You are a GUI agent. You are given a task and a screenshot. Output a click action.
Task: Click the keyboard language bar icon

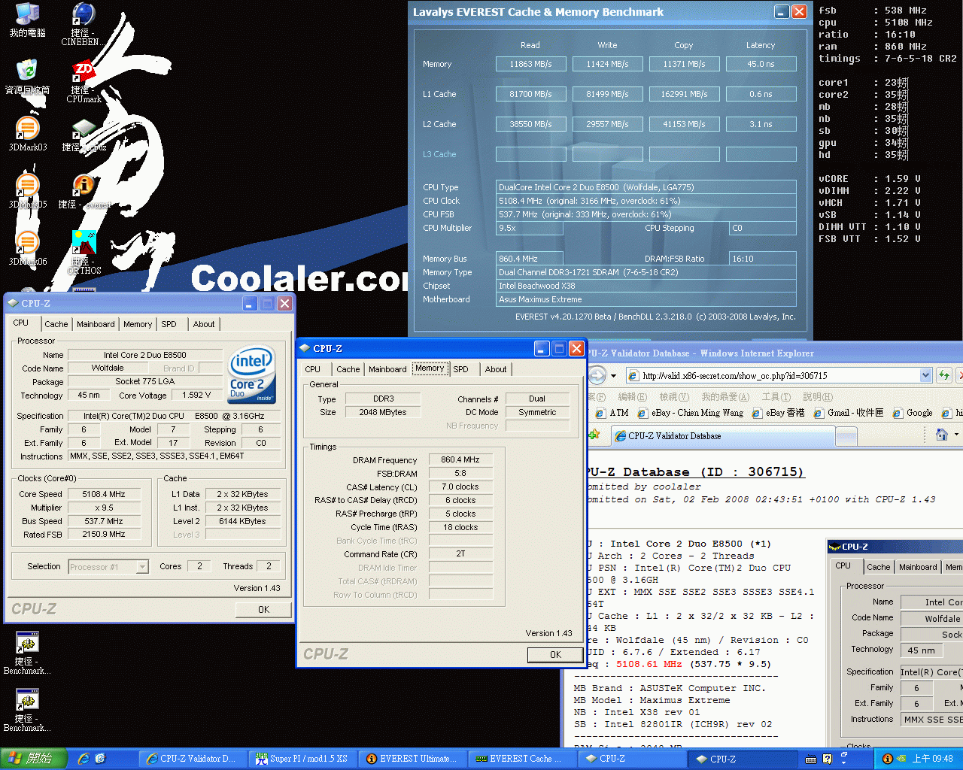click(x=811, y=759)
